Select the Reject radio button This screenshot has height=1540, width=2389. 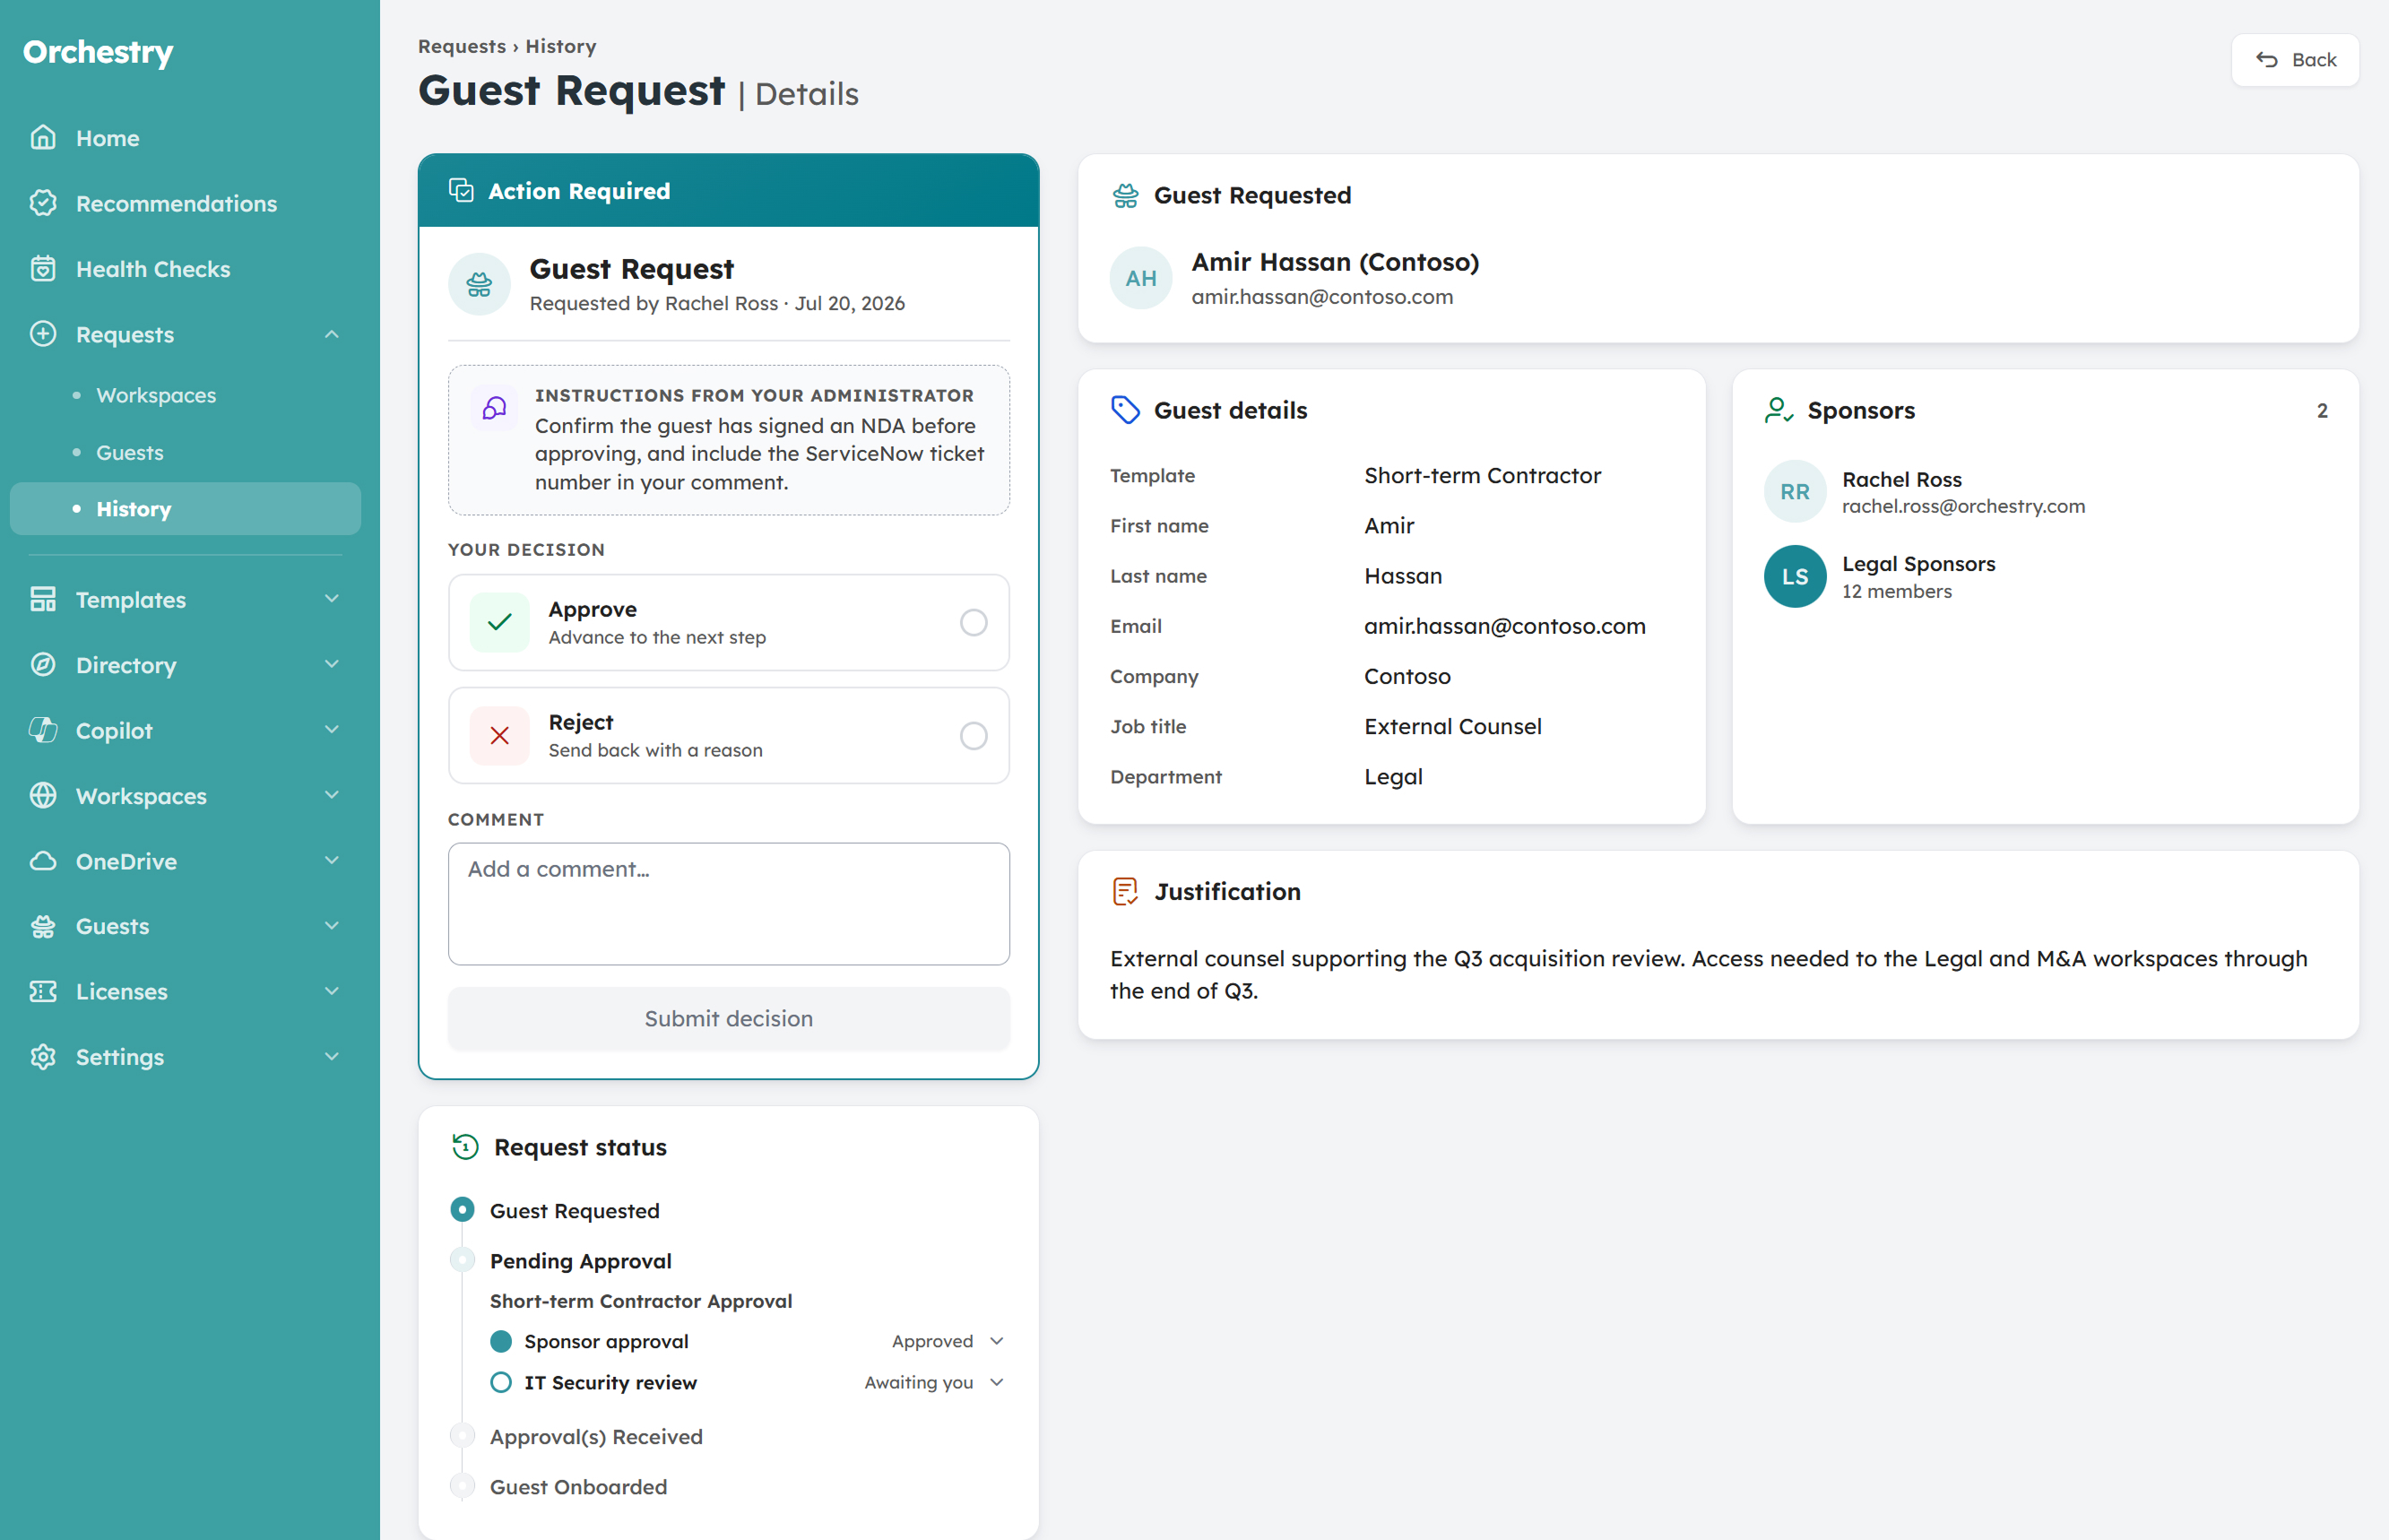973,736
